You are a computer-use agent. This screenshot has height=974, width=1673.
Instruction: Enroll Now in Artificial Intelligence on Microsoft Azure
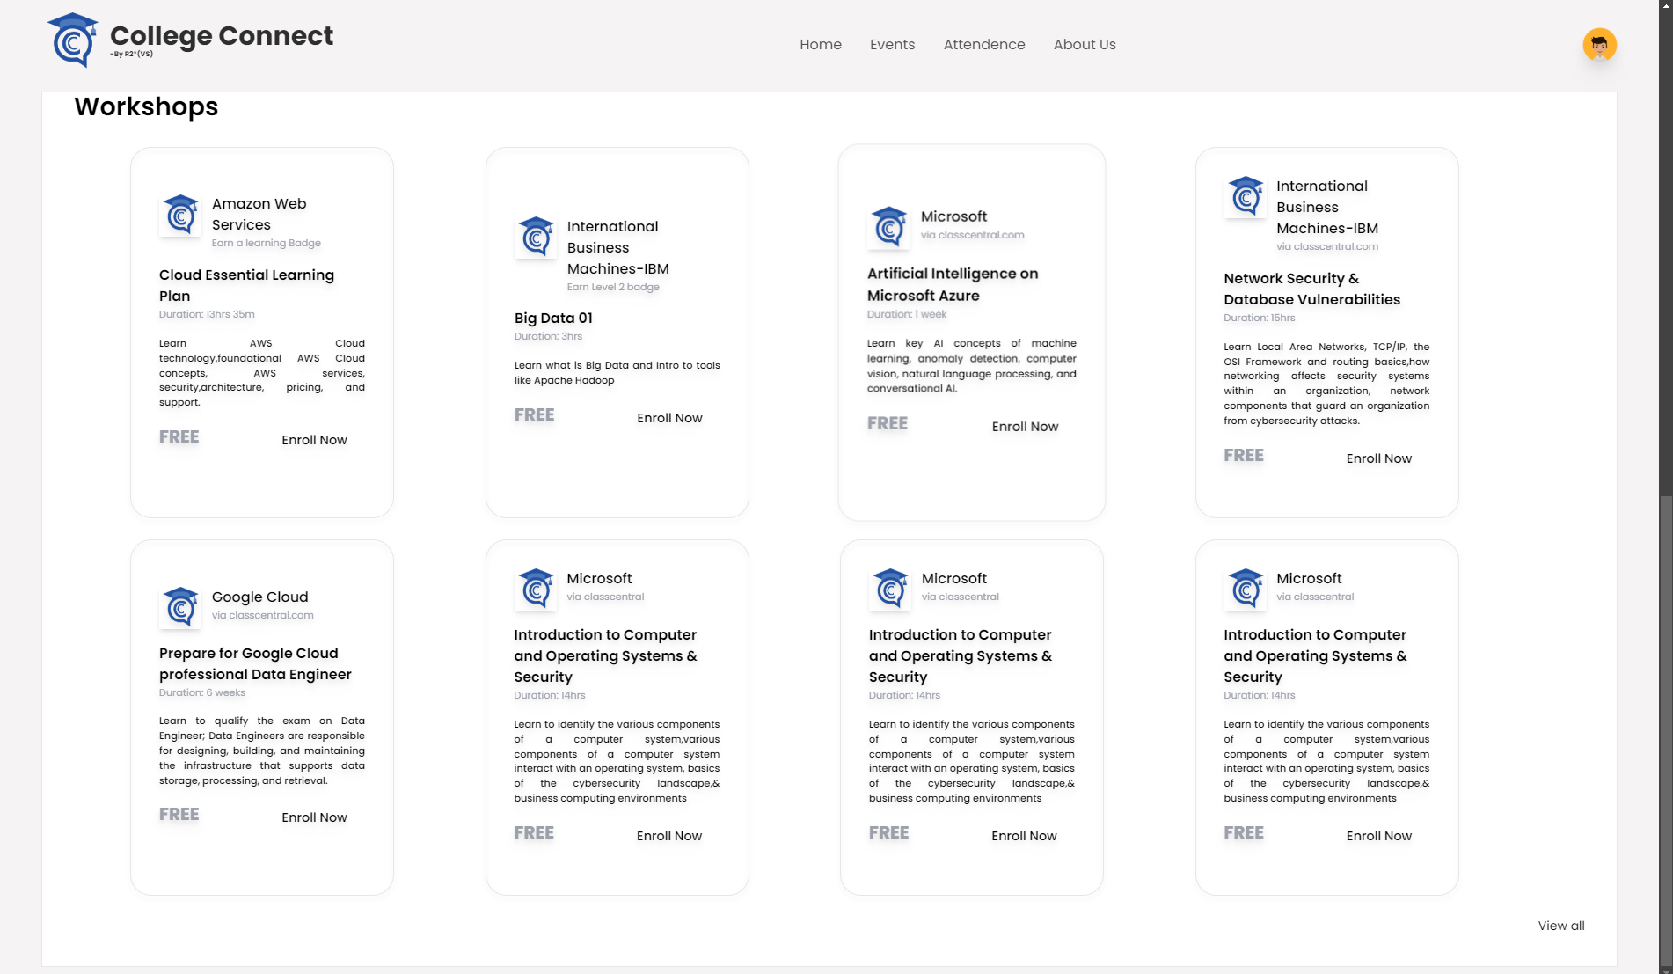[1025, 427]
